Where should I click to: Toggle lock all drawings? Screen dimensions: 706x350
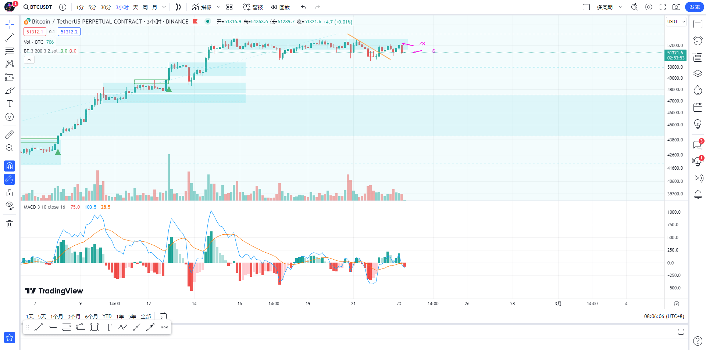click(10, 192)
